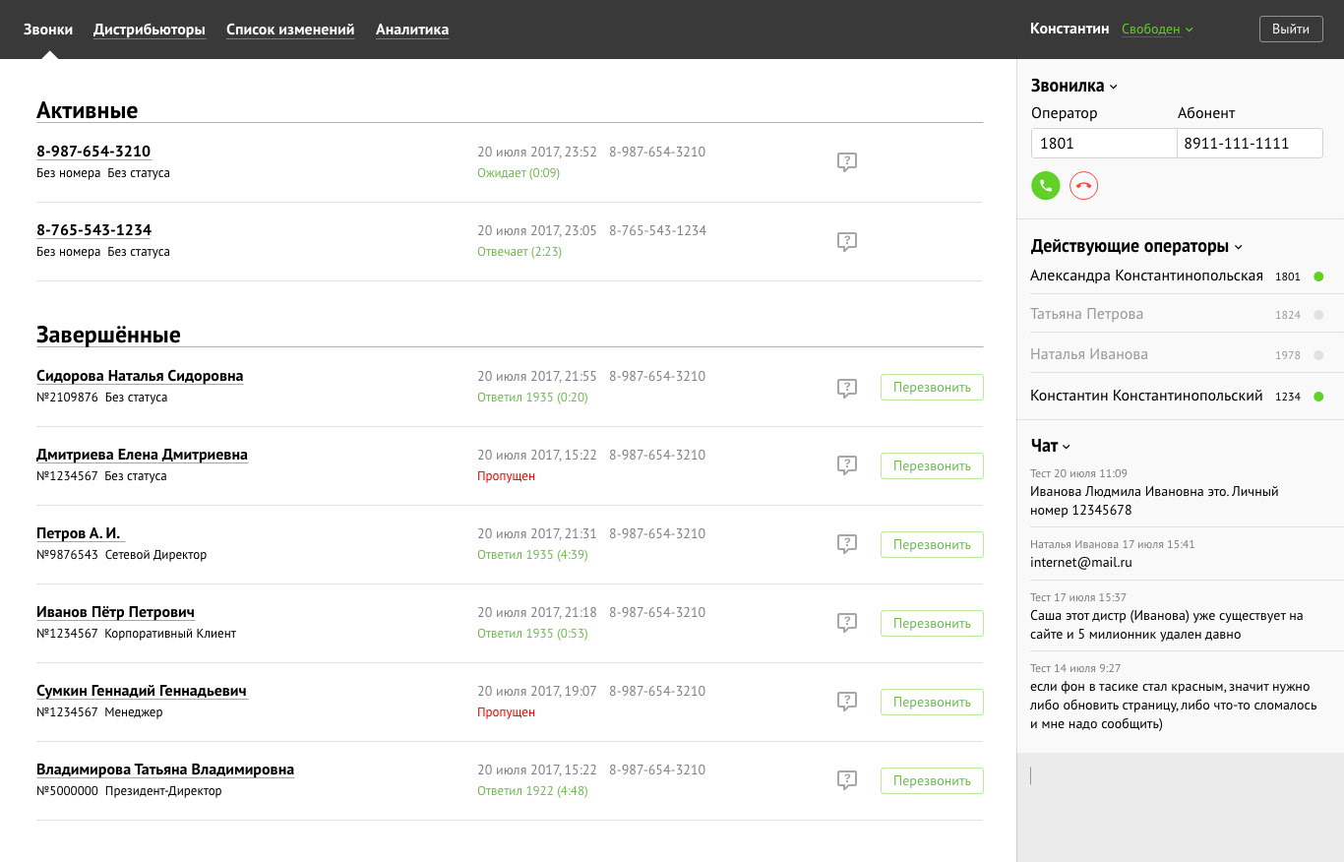Open comment icon for Сидорова Наталья Сидоровна

pos(846,388)
